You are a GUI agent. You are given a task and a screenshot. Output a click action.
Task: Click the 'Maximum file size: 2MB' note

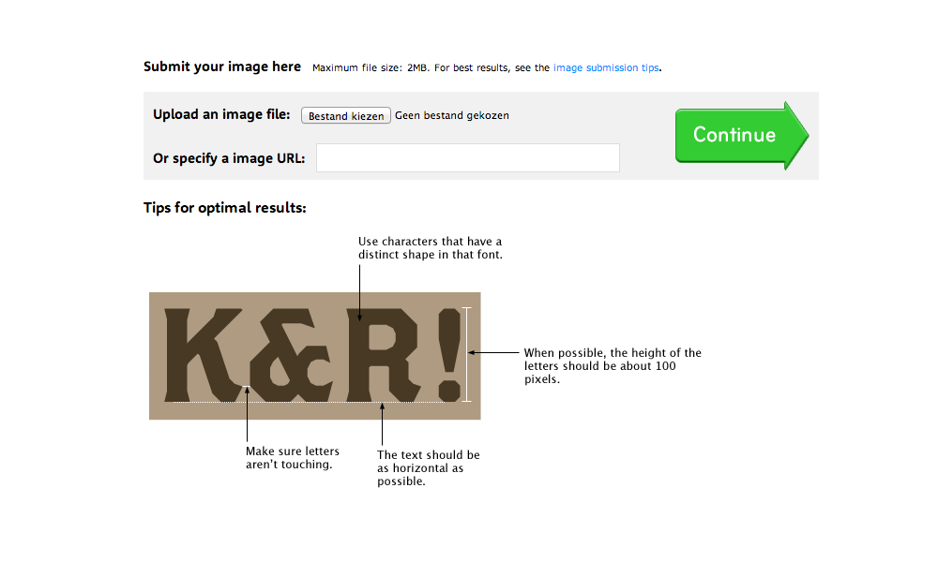[x=371, y=67]
